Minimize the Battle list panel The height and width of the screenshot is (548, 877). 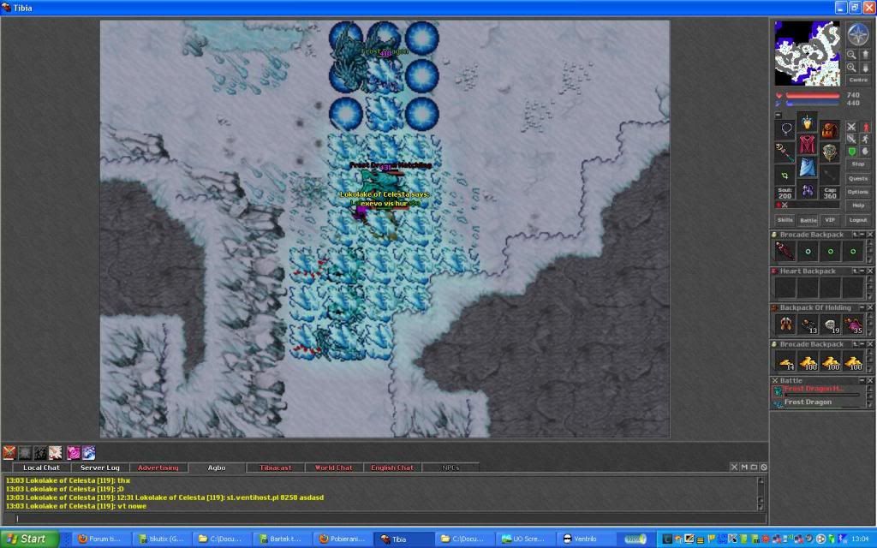pos(862,381)
